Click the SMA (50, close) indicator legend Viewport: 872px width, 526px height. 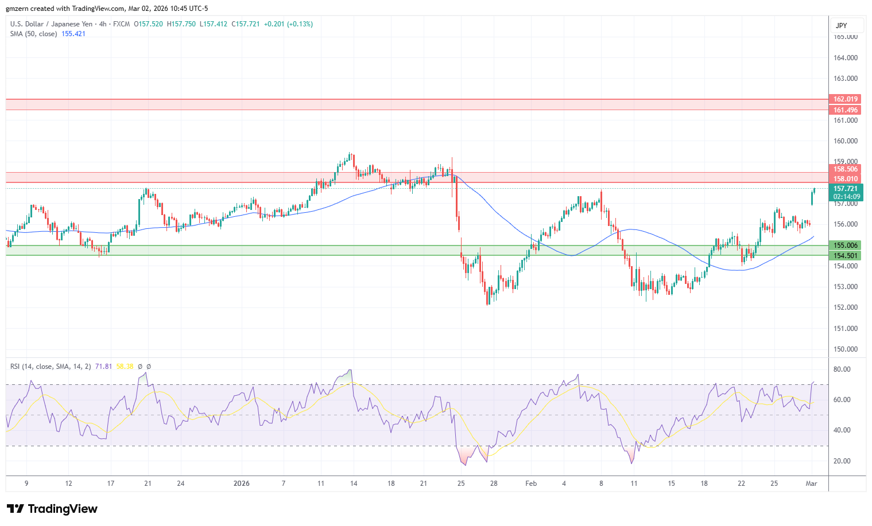pos(33,34)
